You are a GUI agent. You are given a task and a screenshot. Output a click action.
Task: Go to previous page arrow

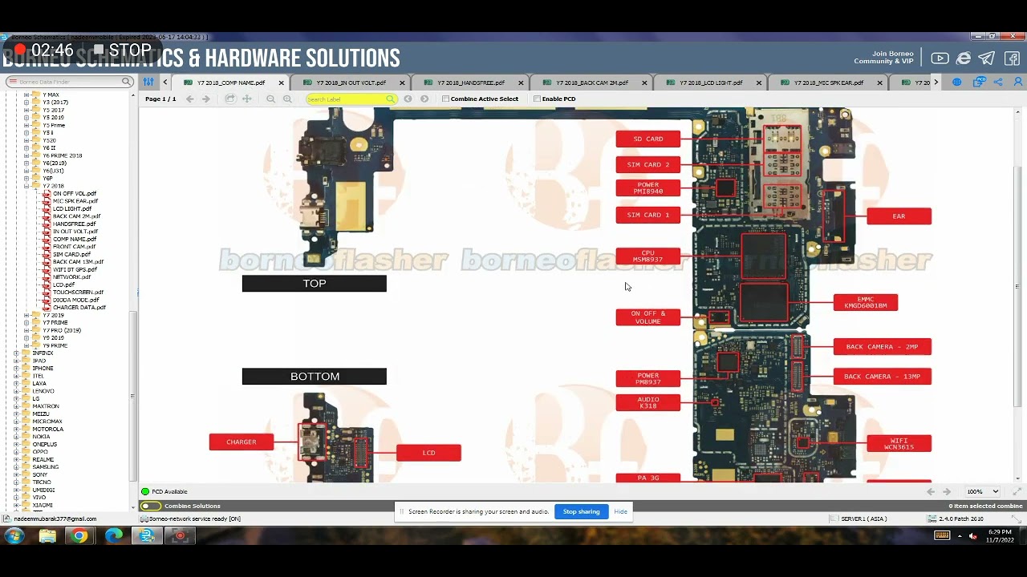tap(190, 99)
